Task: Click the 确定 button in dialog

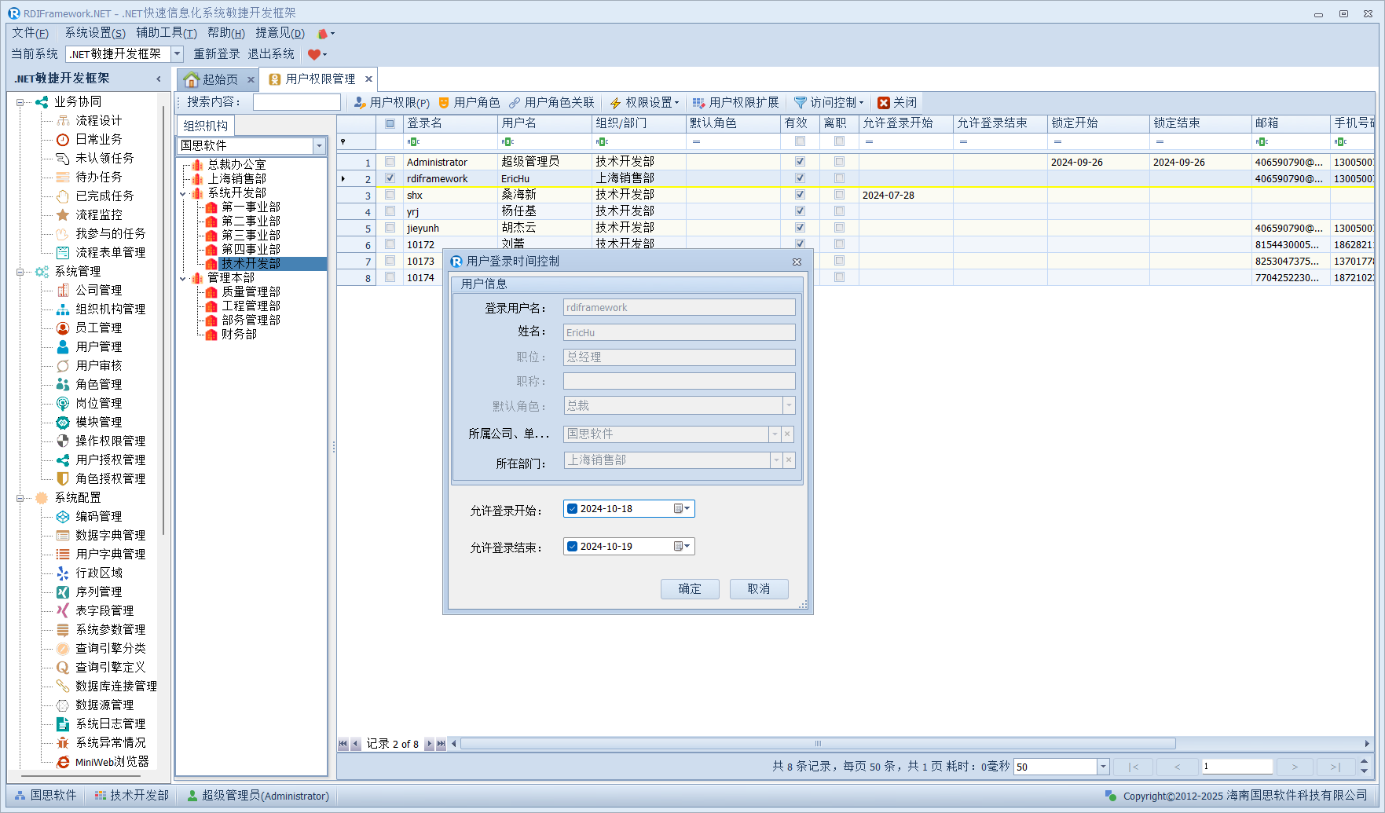Action: (690, 589)
